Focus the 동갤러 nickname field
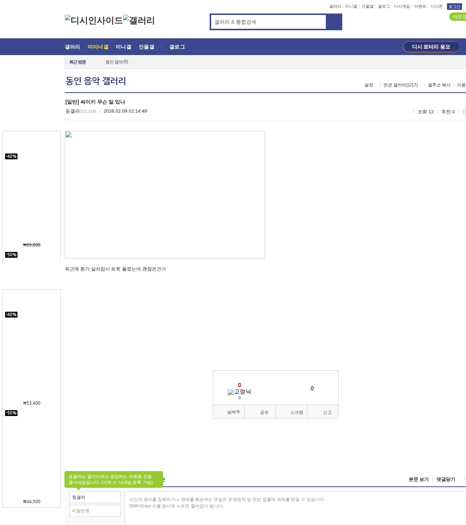This screenshot has height=525, width=466. tap(95, 497)
